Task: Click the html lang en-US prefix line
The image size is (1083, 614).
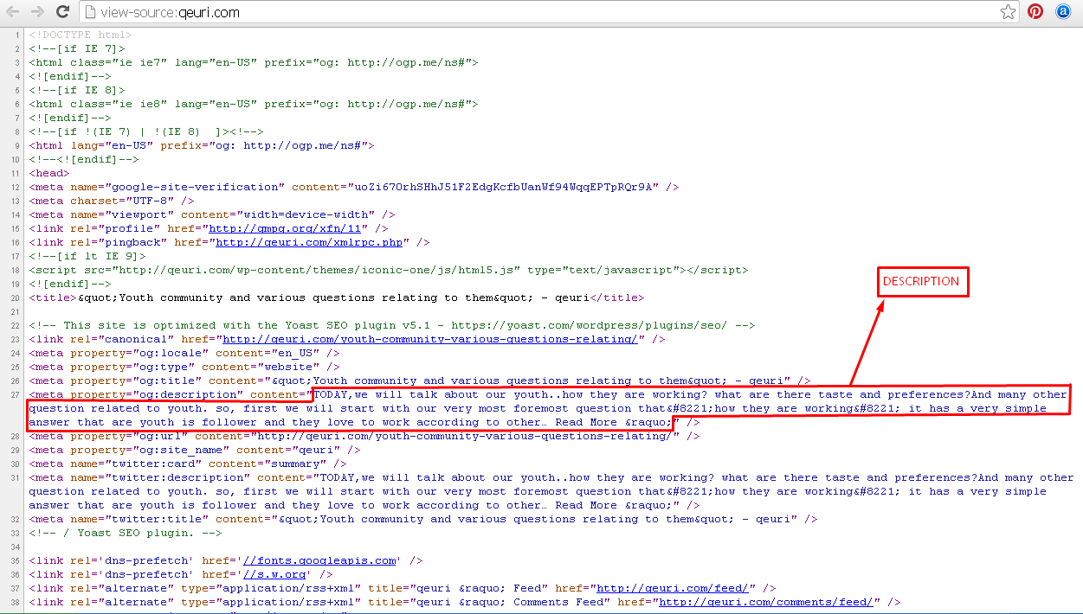Action: [x=202, y=145]
